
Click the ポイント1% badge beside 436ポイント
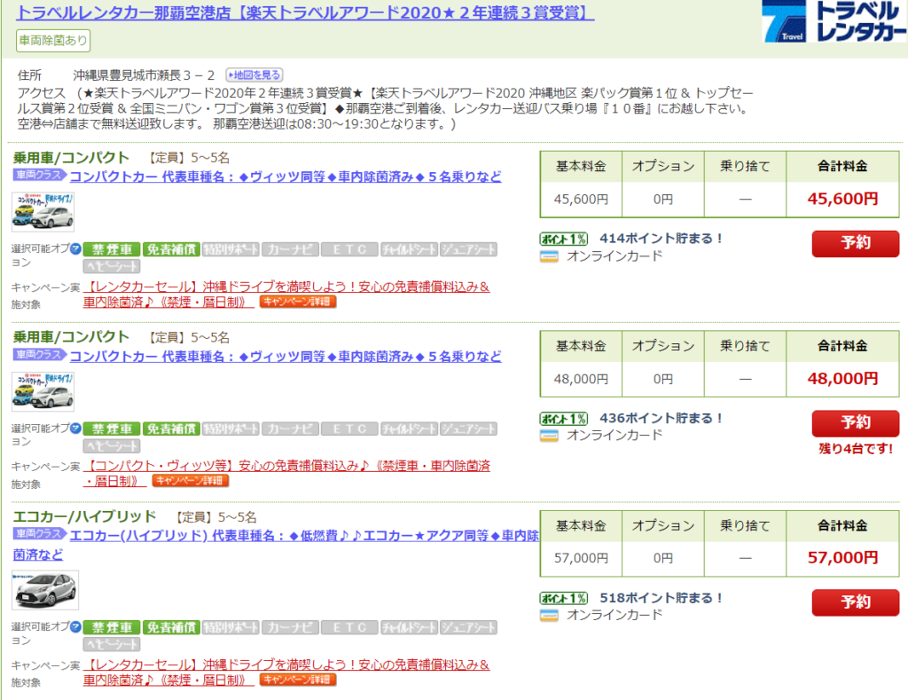(x=563, y=419)
